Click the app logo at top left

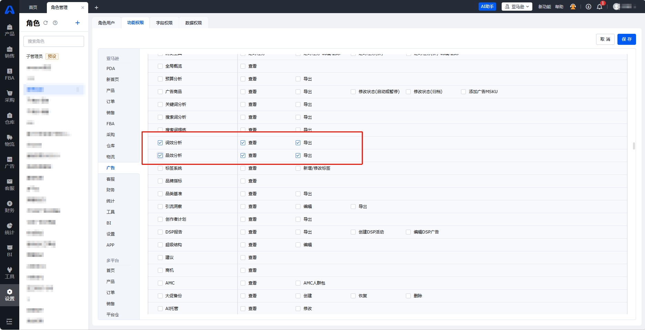click(10, 9)
